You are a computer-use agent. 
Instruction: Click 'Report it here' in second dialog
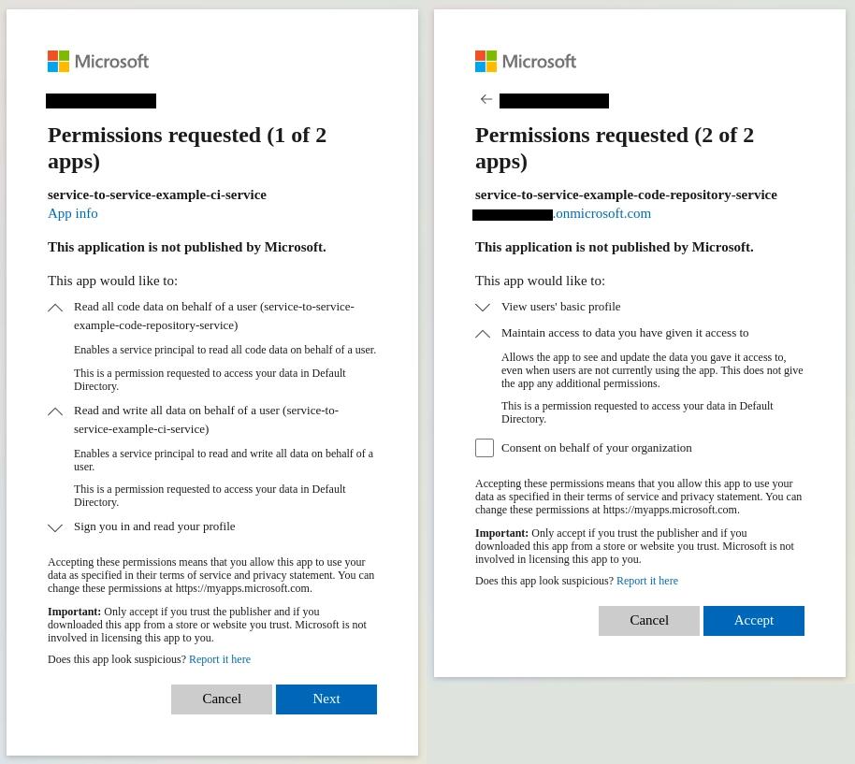tap(647, 581)
